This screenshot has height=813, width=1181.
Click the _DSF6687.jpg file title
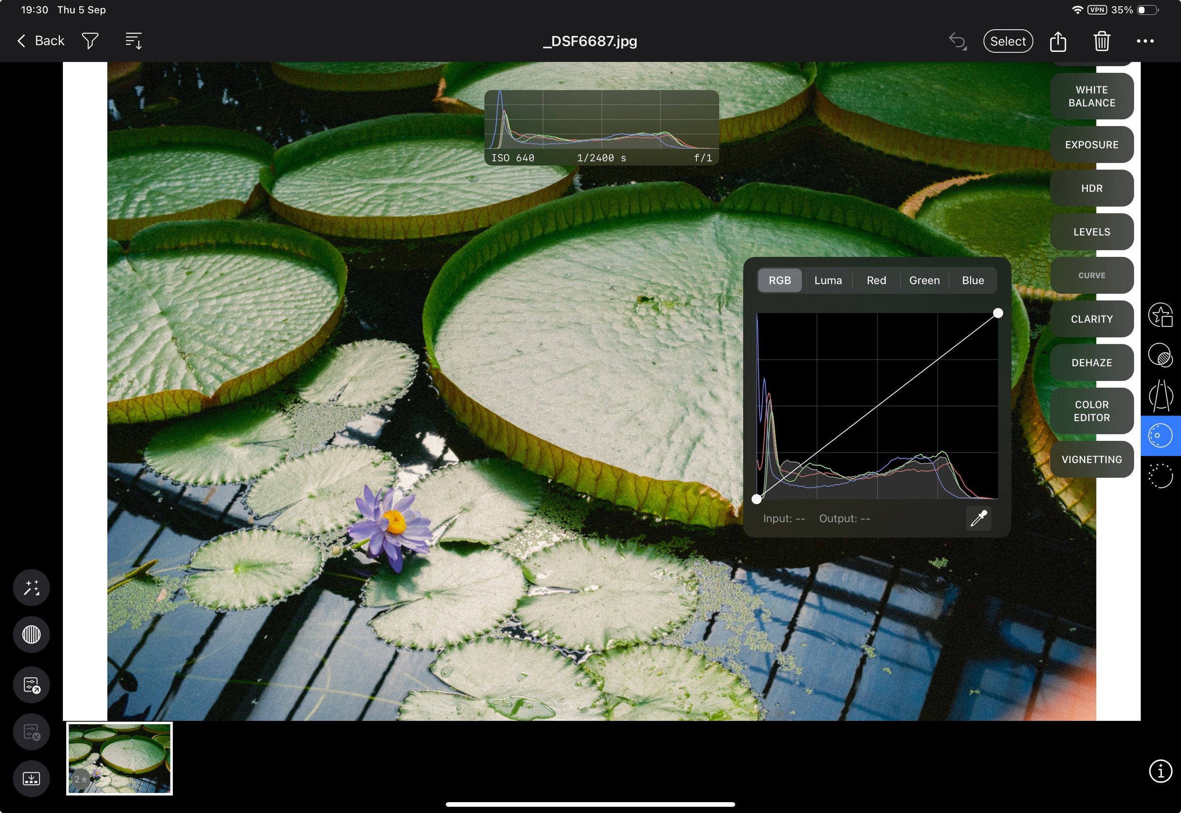[590, 41]
